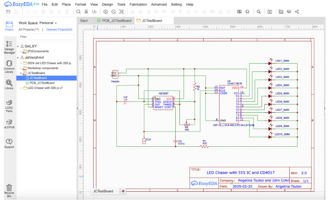This screenshot has width=328, height=202.
Task: Click the zoom in toolbar icon
Action: pyautogui.click(x=105, y=11)
